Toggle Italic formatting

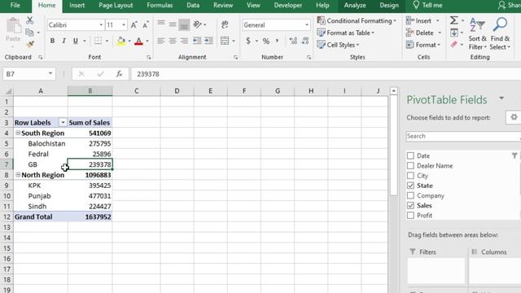pos(63,41)
